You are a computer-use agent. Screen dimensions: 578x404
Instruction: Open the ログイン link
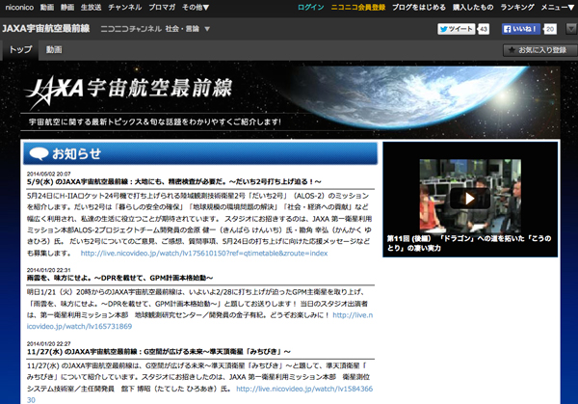click(311, 7)
